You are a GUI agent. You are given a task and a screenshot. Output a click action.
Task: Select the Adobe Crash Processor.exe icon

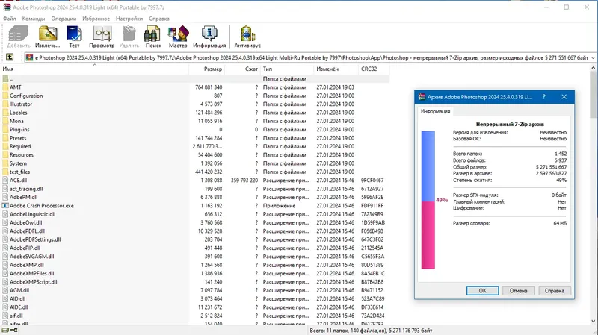tap(5, 206)
